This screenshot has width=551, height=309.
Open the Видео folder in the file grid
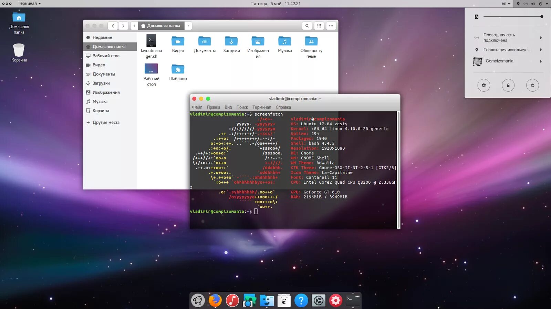coord(178,44)
